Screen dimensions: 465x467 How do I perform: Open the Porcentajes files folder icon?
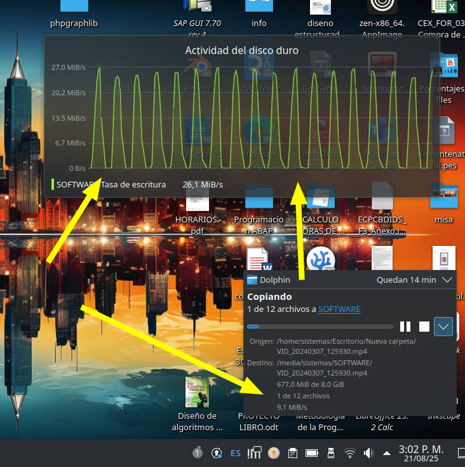443,78
